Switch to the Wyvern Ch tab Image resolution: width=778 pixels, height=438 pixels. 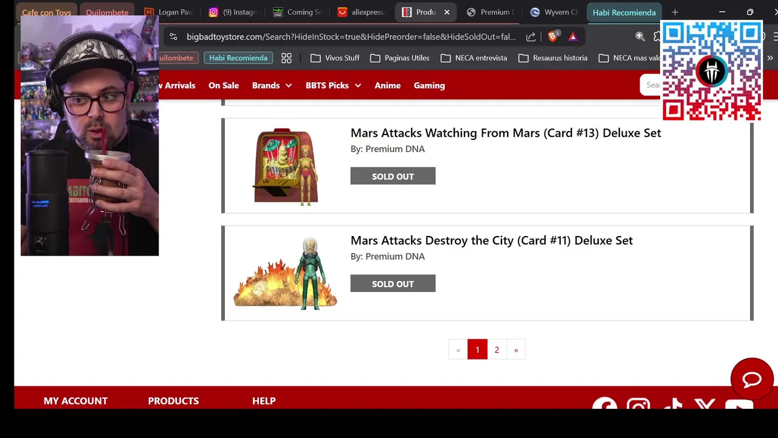click(x=555, y=12)
